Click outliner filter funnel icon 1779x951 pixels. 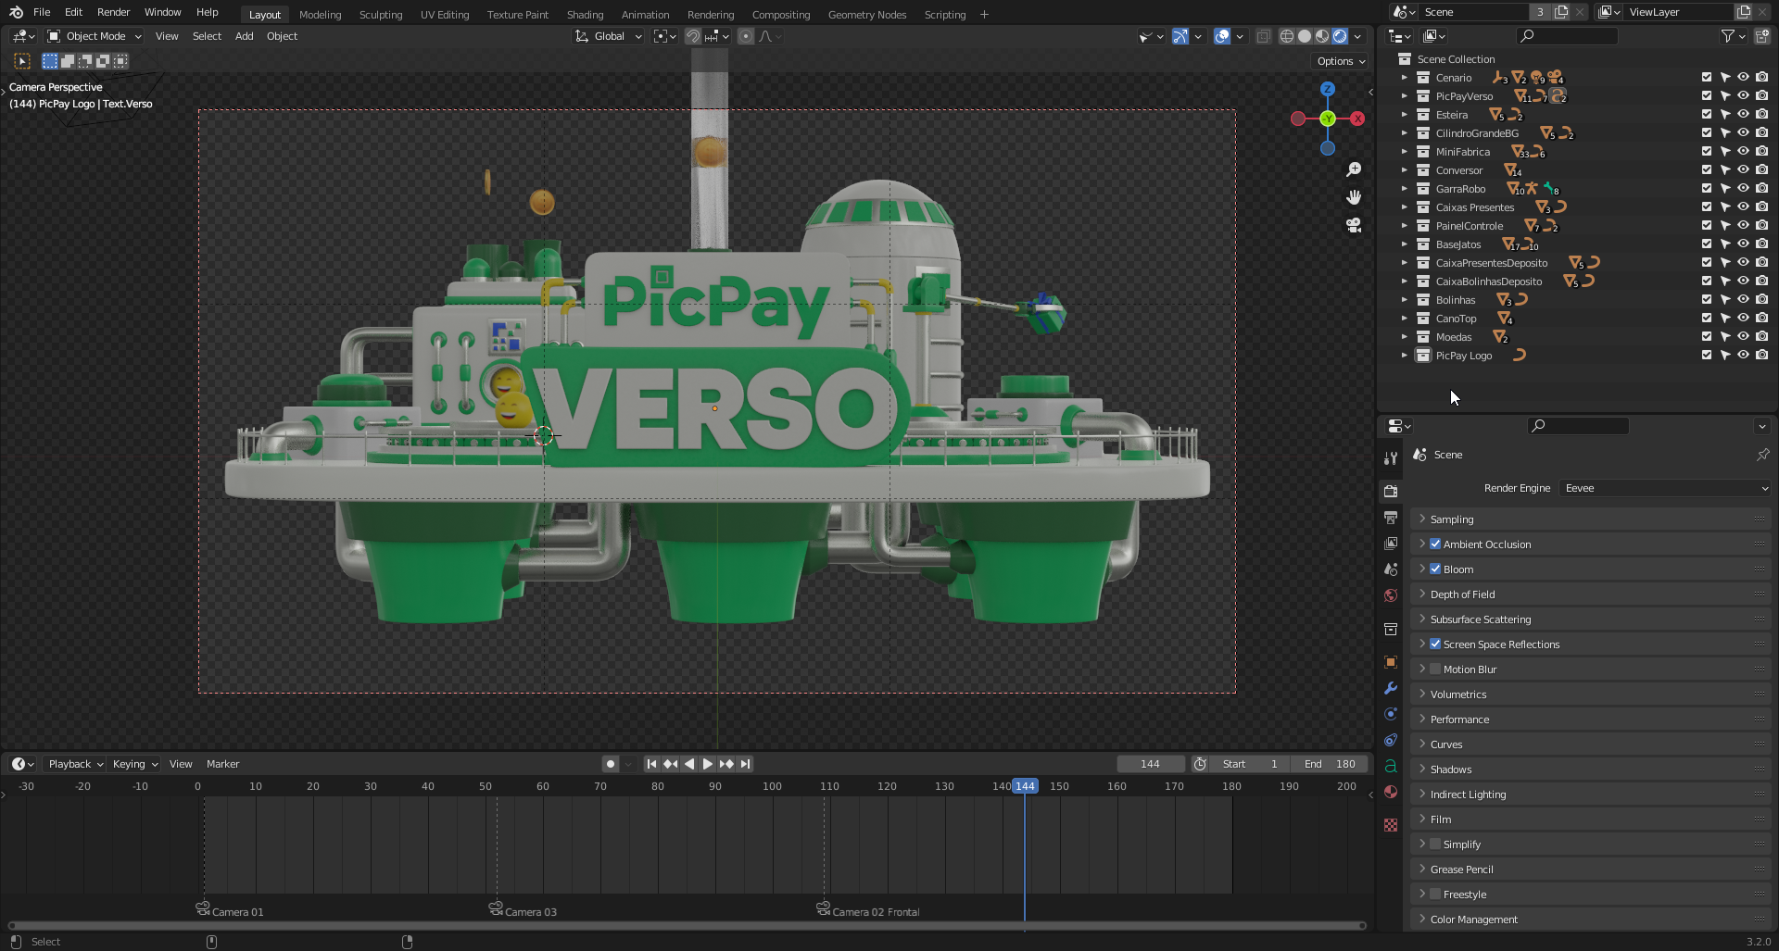click(1728, 36)
